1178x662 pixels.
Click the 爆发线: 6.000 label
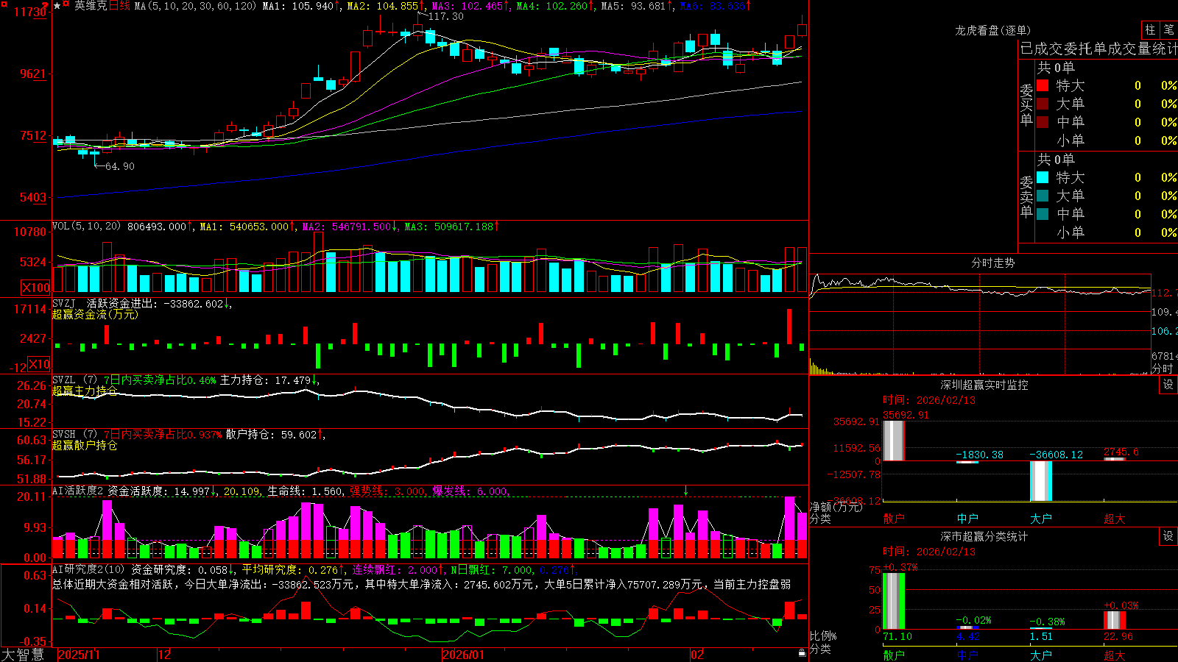470,491
